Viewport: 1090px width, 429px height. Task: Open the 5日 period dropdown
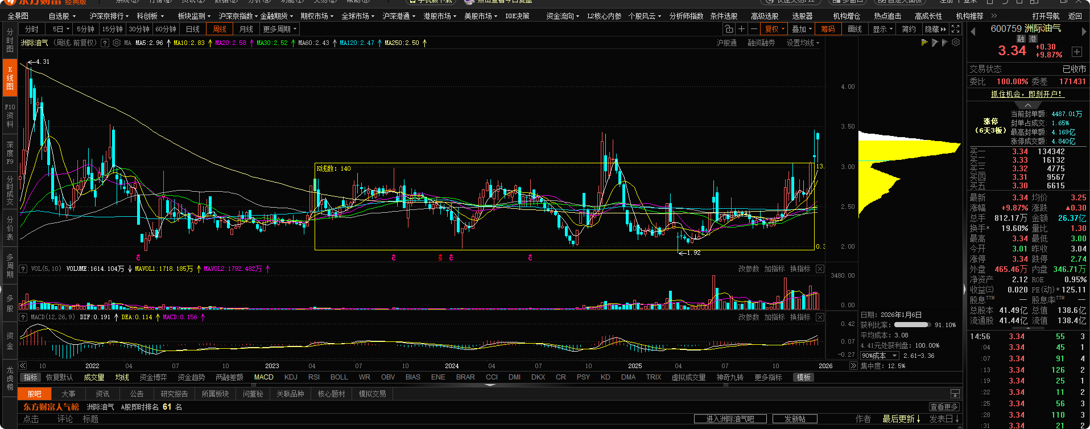(x=61, y=29)
